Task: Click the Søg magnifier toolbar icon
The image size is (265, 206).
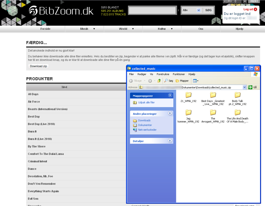Action: 166,81
